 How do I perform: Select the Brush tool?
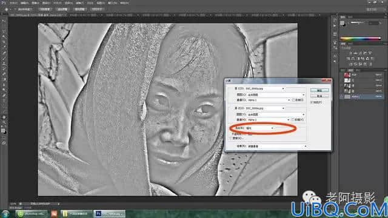(x=4, y=58)
